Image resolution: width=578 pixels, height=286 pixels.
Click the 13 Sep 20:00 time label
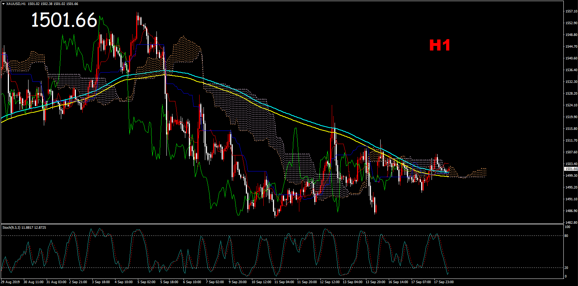(375, 282)
